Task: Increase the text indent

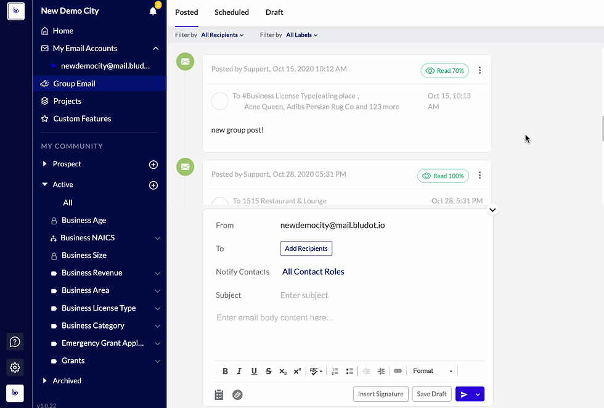Action: tap(381, 371)
